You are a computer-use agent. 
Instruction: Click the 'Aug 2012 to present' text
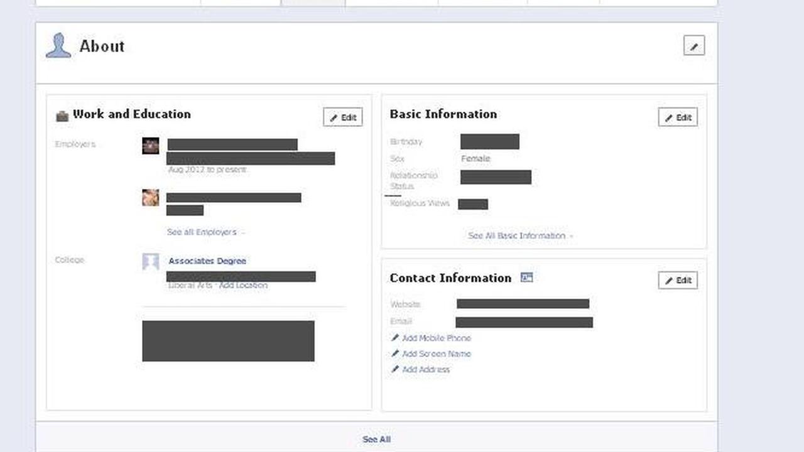pos(207,169)
